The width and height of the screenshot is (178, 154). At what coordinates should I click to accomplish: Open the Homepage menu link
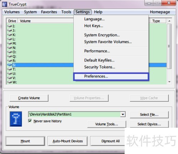tap(160, 12)
